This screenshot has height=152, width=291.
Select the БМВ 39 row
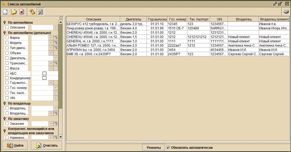click(x=178, y=54)
